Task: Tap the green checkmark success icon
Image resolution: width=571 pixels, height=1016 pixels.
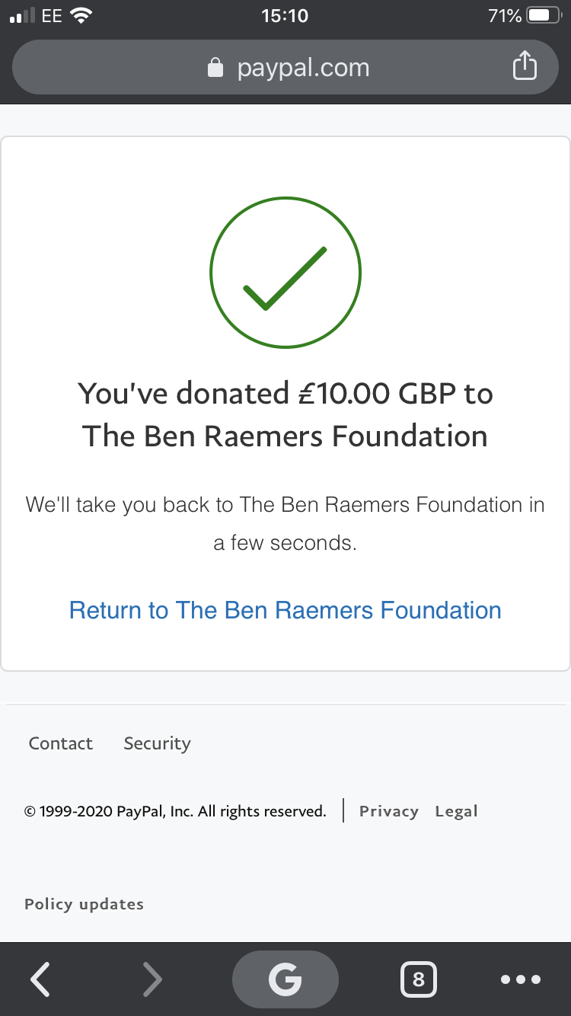Action: coord(285,273)
